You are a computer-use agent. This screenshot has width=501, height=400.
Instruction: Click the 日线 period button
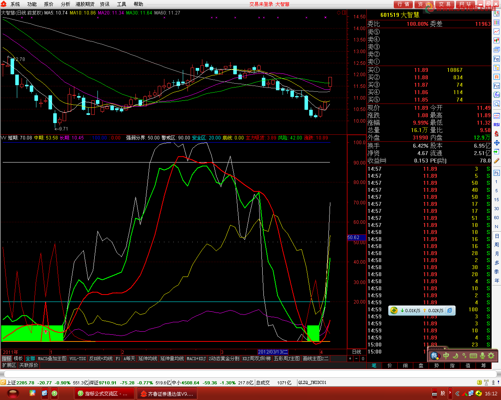click(357, 352)
